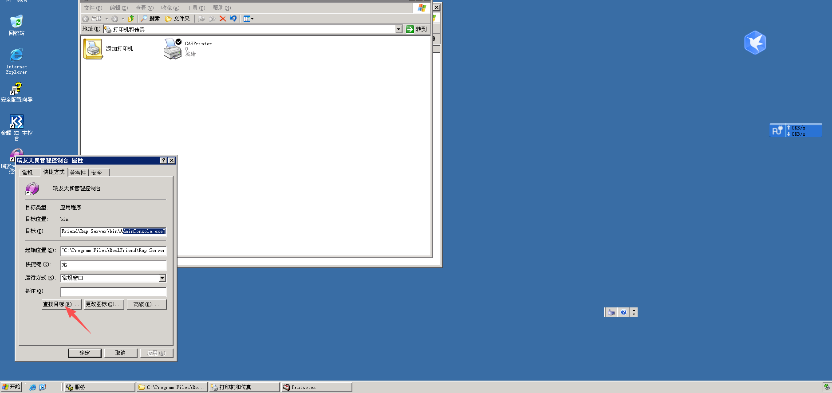The width and height of the screenshot is (832, 393).
Task: Click the Cancel (取消) button
Action: [x=120, y=353]
